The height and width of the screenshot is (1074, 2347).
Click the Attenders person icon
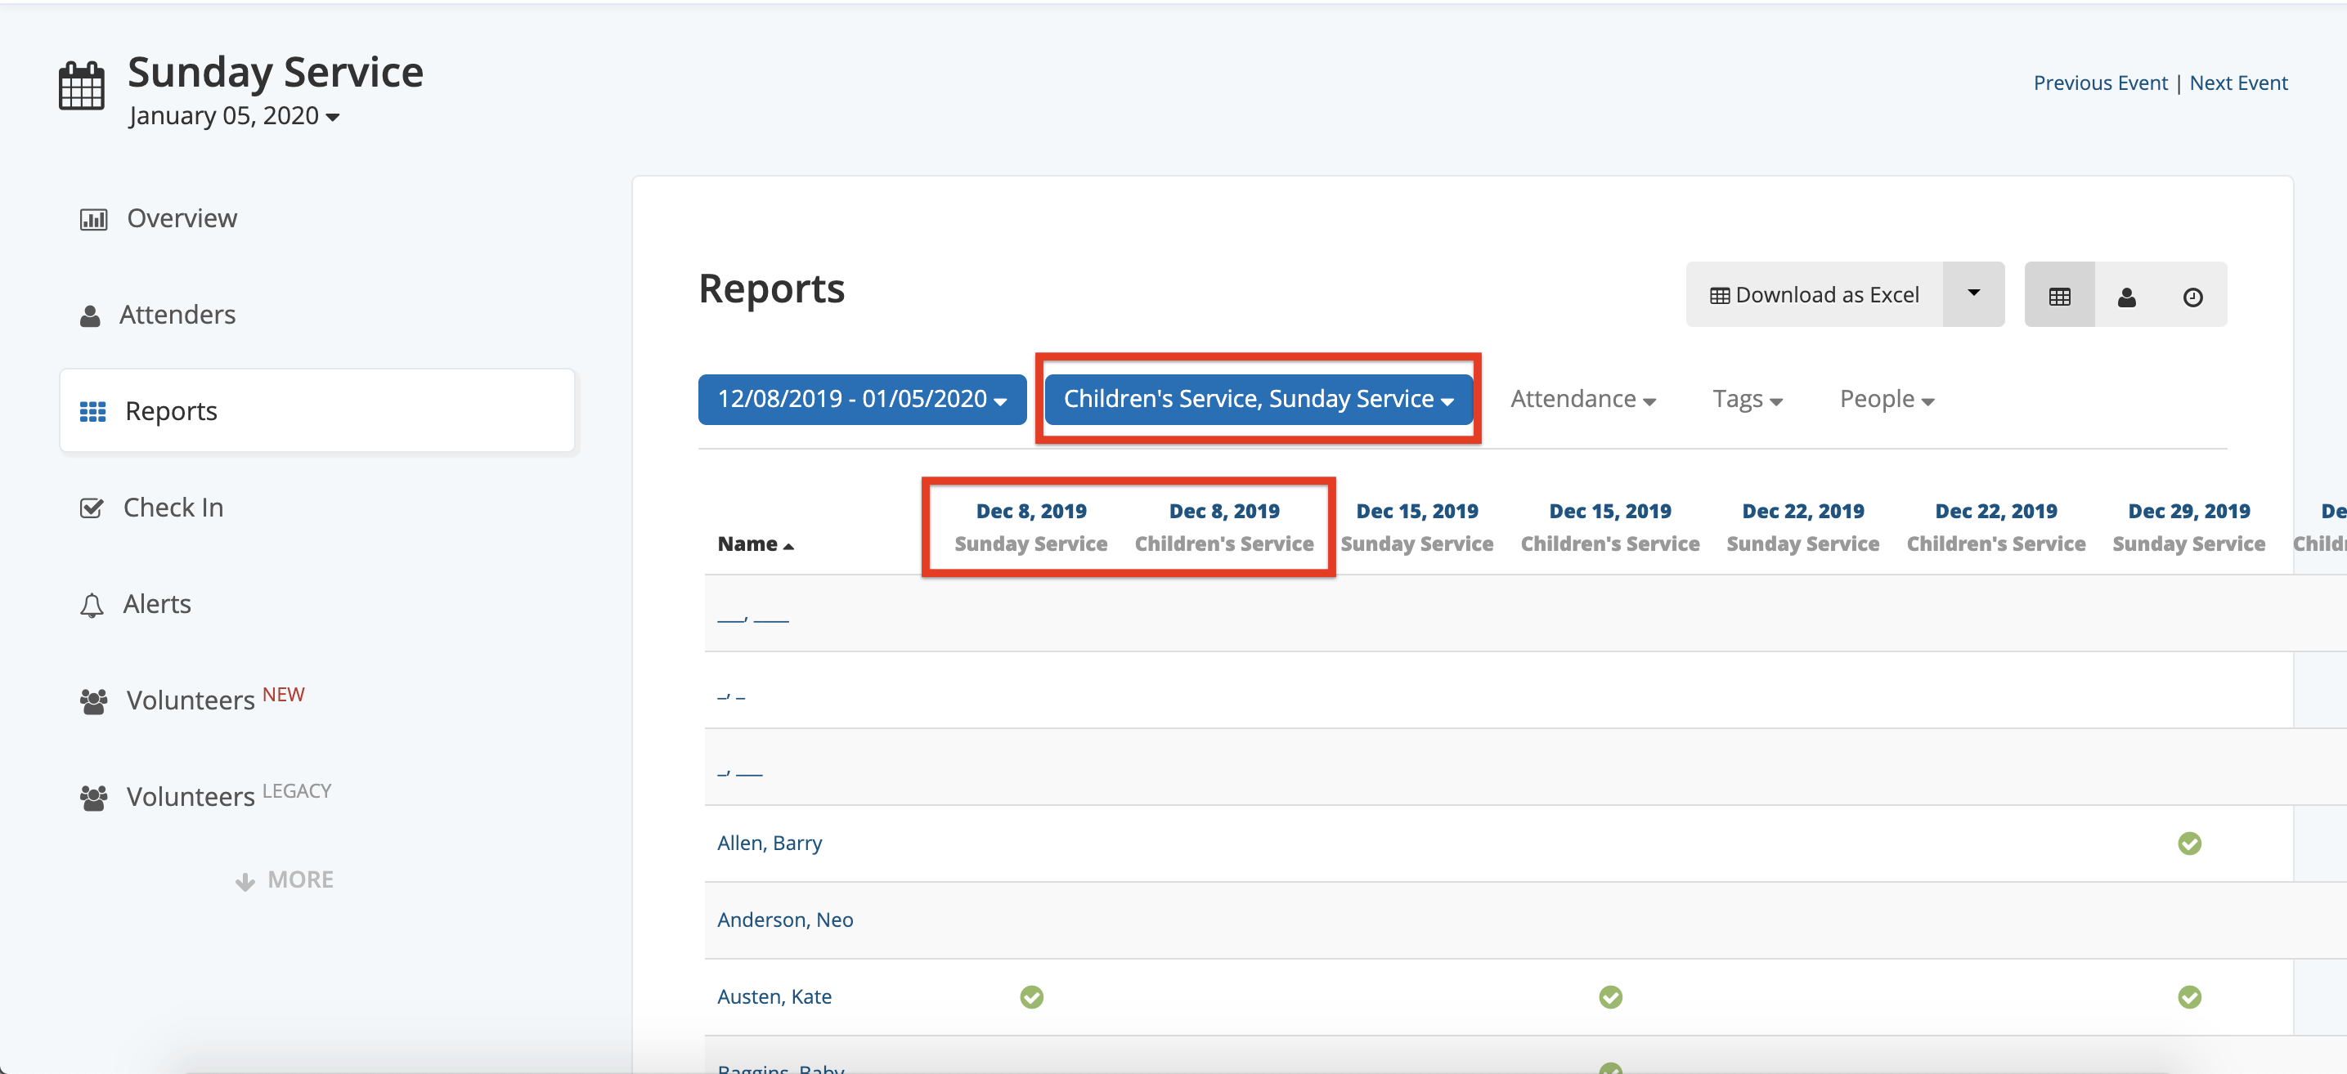89,316
